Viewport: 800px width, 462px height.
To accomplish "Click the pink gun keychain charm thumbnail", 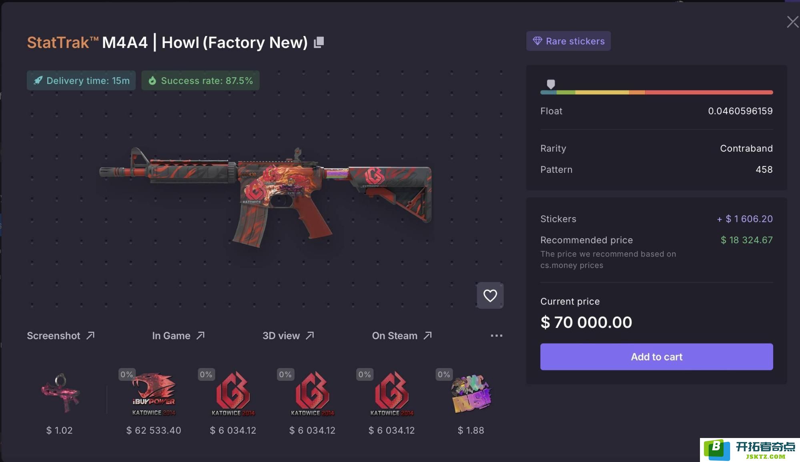I will coord(60,393).
